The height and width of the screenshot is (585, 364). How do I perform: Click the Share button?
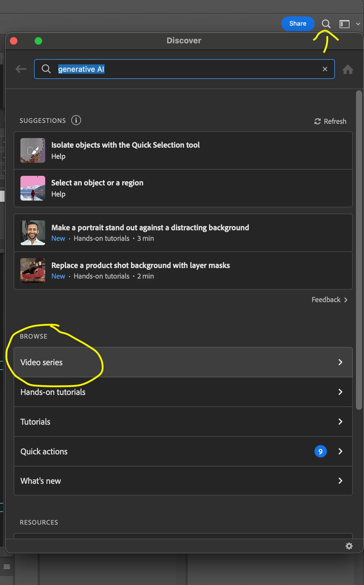(297, 24)
